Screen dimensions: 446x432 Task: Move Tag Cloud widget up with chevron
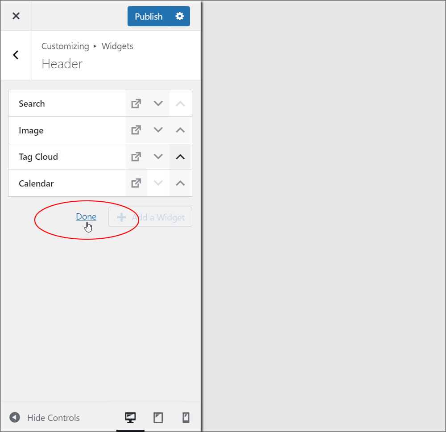(x=180, y=157)
